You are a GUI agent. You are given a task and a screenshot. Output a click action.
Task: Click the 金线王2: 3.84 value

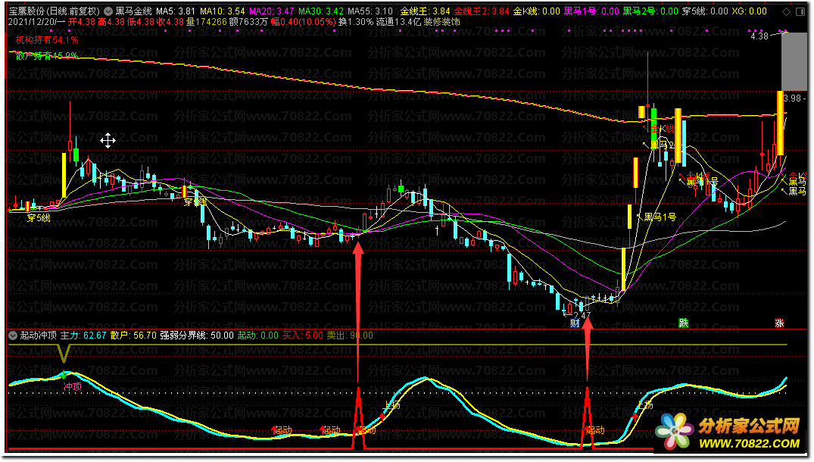click(482, 11)
